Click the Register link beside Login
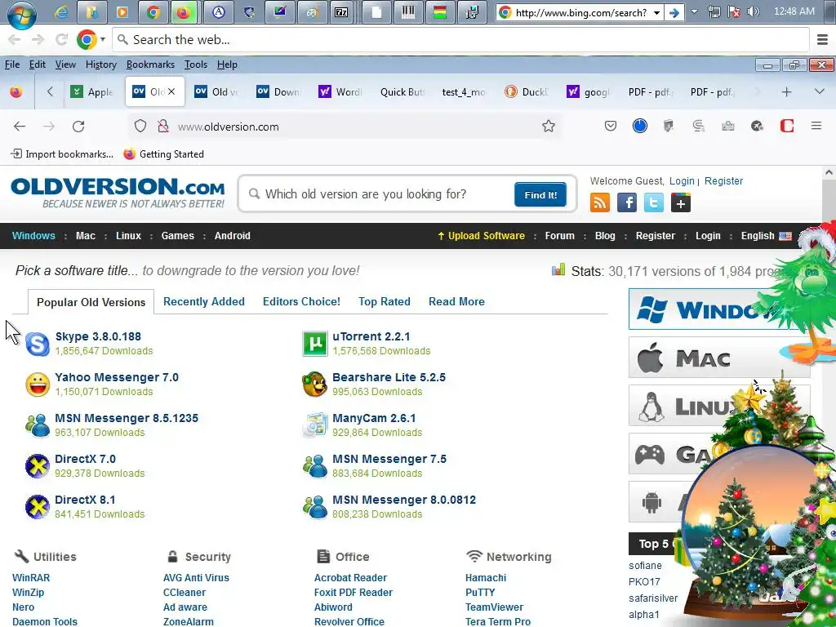 click(x=723, y=180)
